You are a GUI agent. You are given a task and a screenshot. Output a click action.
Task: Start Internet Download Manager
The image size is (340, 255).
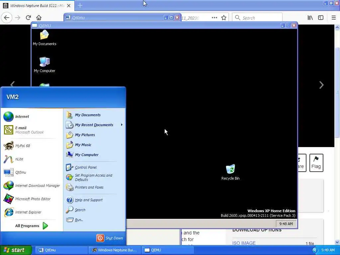pos(31,186)
